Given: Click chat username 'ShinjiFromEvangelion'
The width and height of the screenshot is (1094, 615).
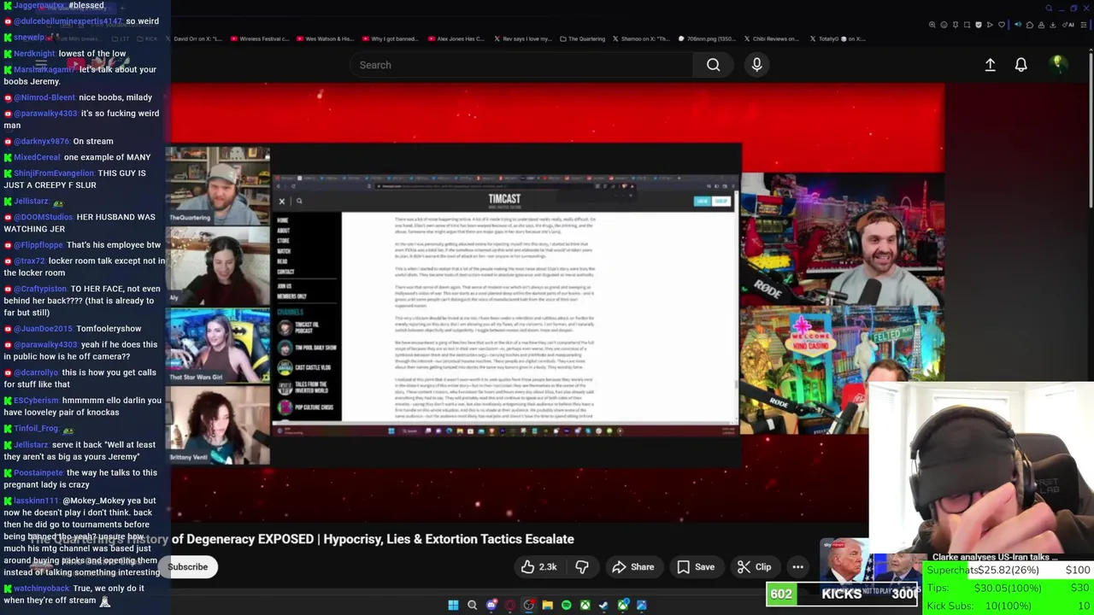Looking at the screenshot, I should [54, 173].
